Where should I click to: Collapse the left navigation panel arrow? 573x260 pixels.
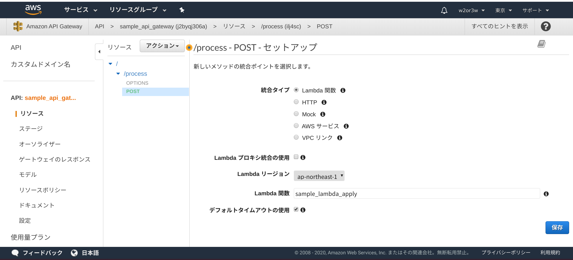point(99,52)
